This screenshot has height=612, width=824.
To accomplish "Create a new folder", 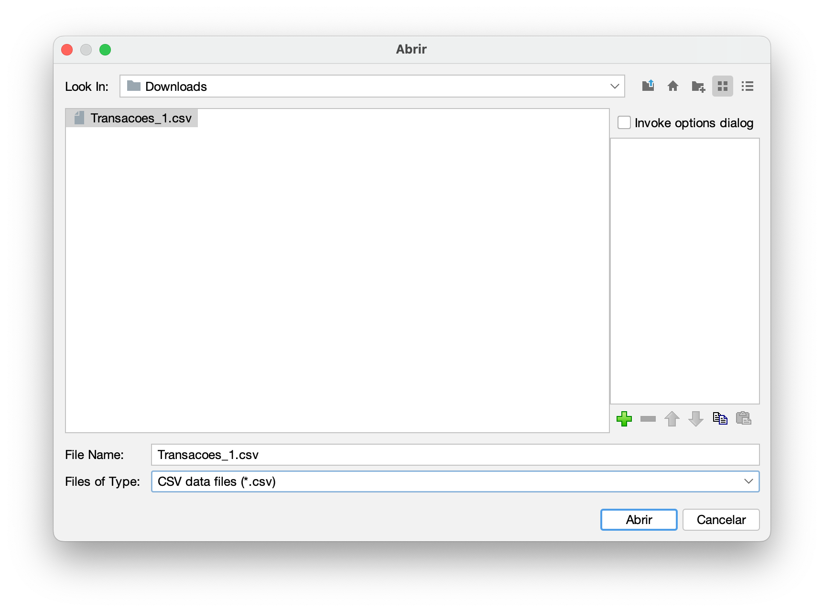I will (698, 87).
